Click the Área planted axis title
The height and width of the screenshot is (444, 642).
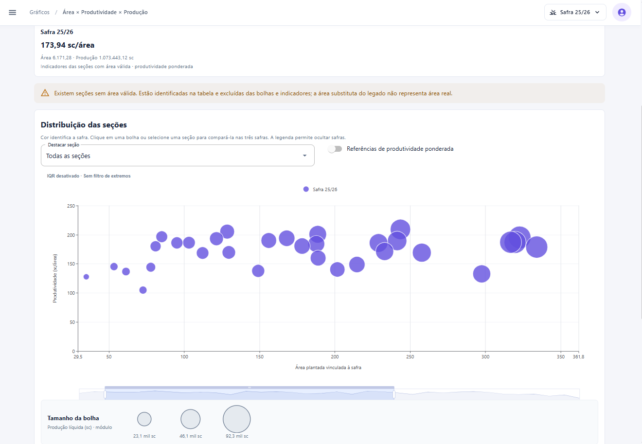(328, 368)
